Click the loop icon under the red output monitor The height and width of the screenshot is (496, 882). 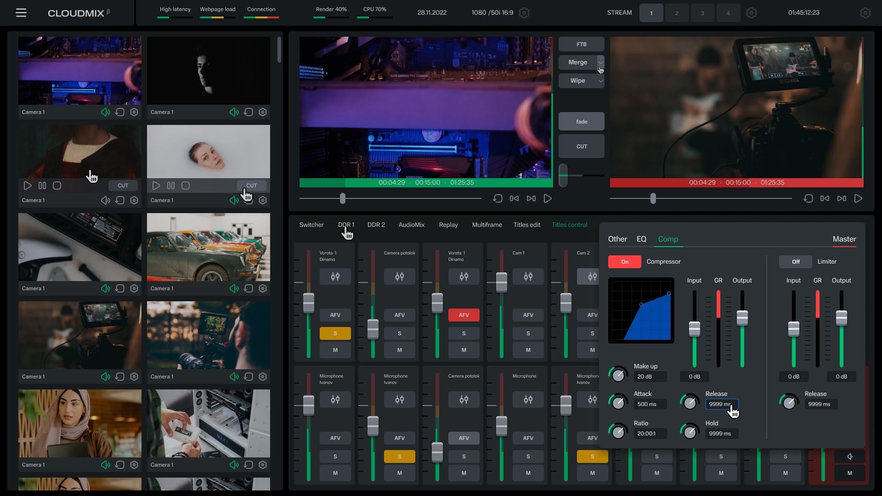pyautogui.click(x=808, y=198)
